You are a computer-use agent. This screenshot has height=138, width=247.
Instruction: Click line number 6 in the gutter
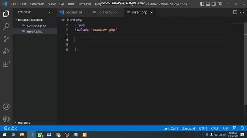click(x=67, y=50)
